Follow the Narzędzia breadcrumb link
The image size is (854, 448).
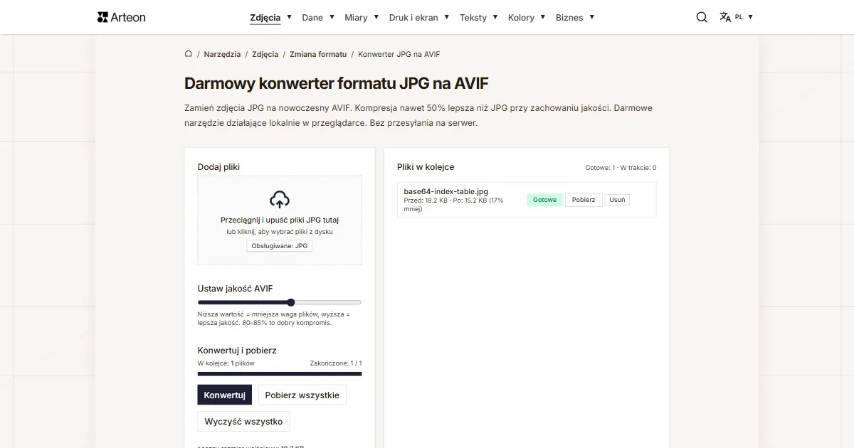222,54
